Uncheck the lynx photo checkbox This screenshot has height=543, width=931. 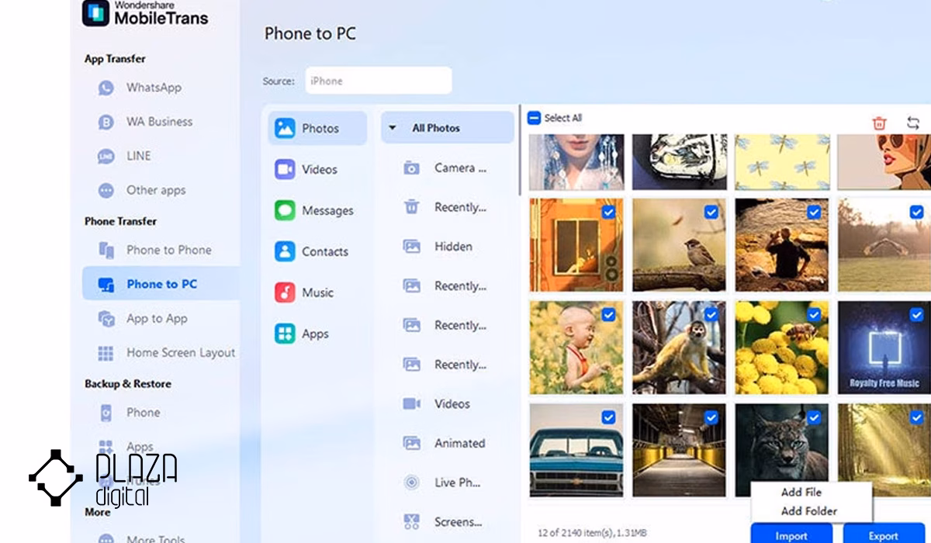[814, 417]
